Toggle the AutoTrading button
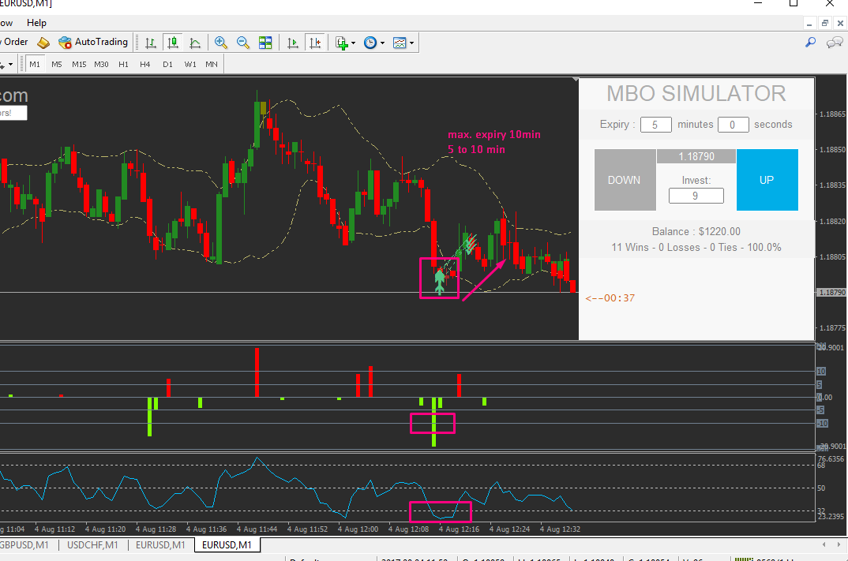 pos(93,42)
